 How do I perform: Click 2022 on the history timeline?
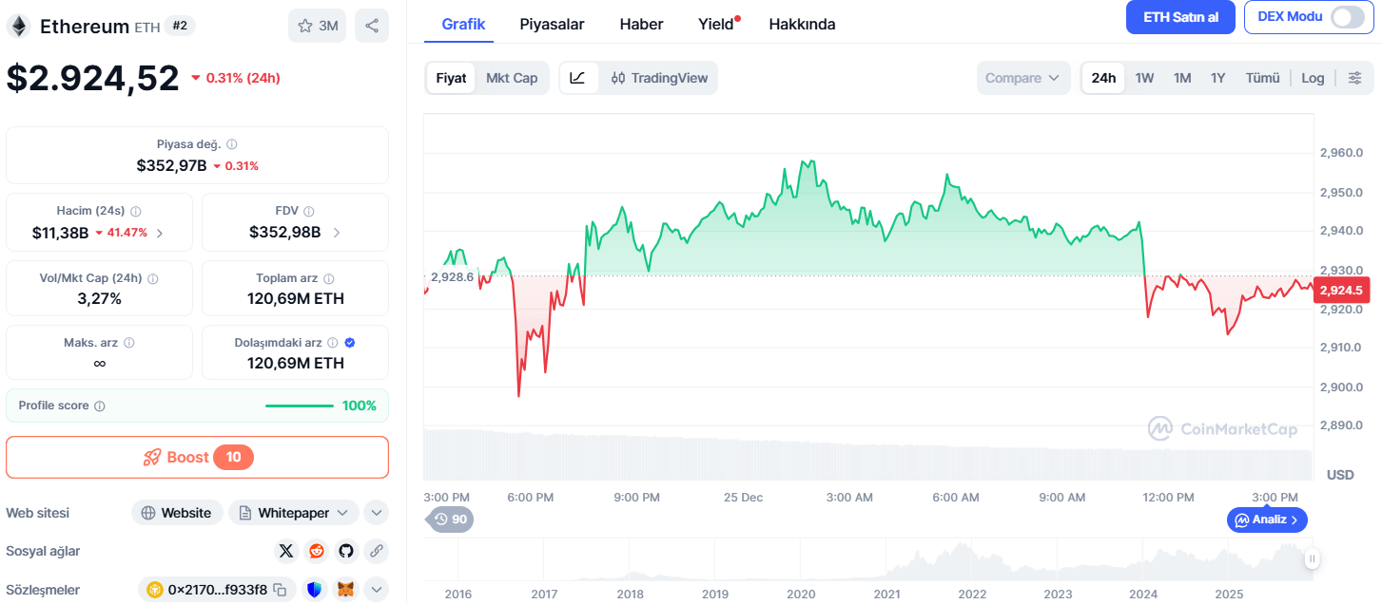click(x=972, y=594)
